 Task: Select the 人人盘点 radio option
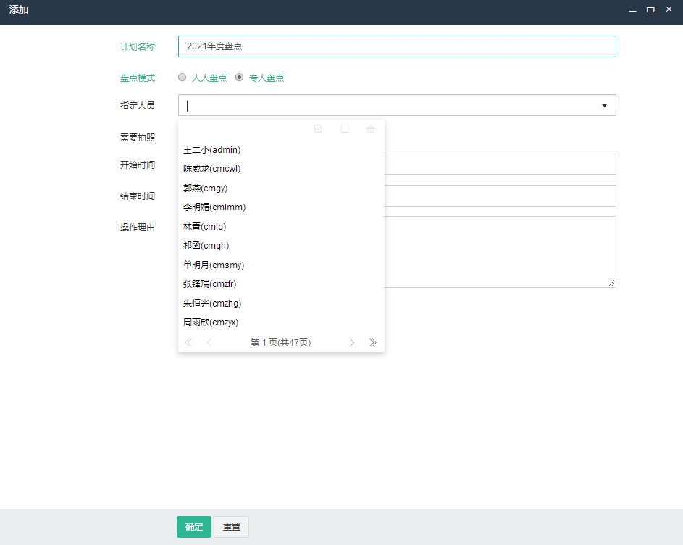pyautogui.click(x=183, y=78)
